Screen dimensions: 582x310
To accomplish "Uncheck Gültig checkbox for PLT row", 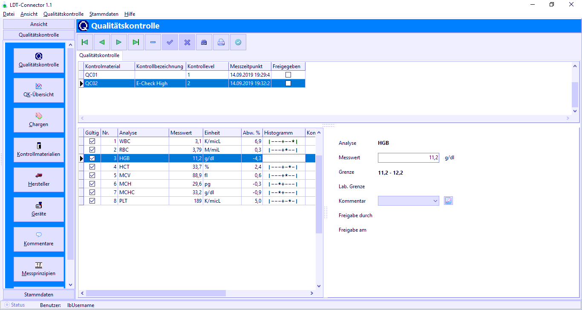I will pyautogui.click(x=92, y=201).
